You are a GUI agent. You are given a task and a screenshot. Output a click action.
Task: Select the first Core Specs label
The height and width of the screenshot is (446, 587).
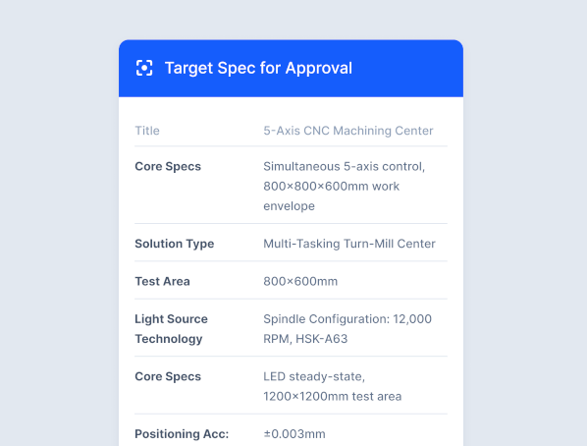(168, 166)
